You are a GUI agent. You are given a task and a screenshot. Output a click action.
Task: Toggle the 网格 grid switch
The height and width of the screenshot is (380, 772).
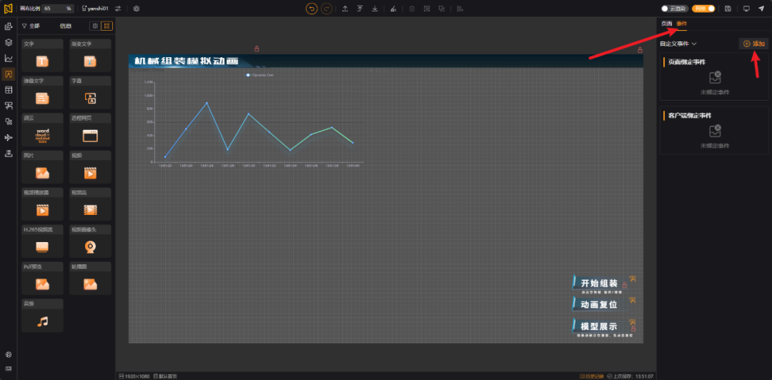point(703,9)
